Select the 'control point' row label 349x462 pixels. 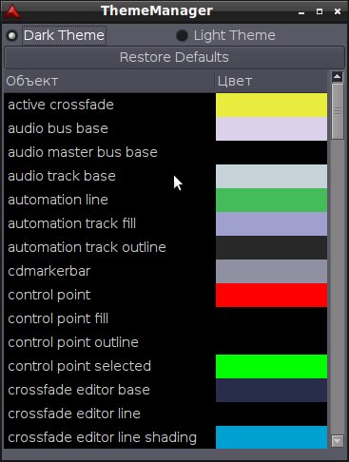pyautogui.click(x=49, y=295)
